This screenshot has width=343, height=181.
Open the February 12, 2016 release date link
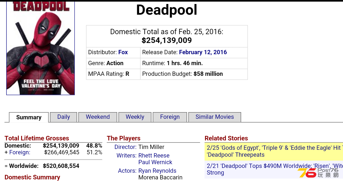coord(203,52)
